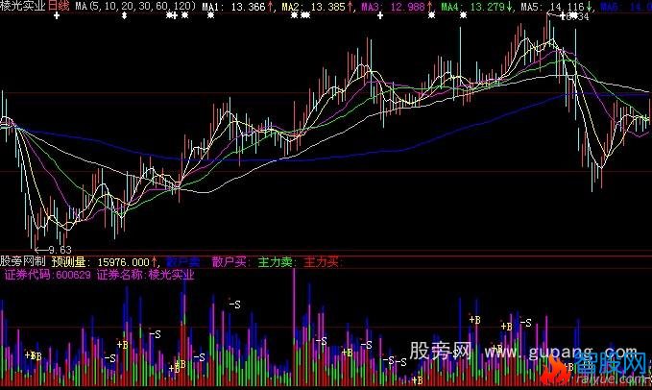Image resolution: width=652 pixels, height=390 pixels.
Task: Open the MA(5,10,20,30,60,120) parameter label
Action: (135, 6)
